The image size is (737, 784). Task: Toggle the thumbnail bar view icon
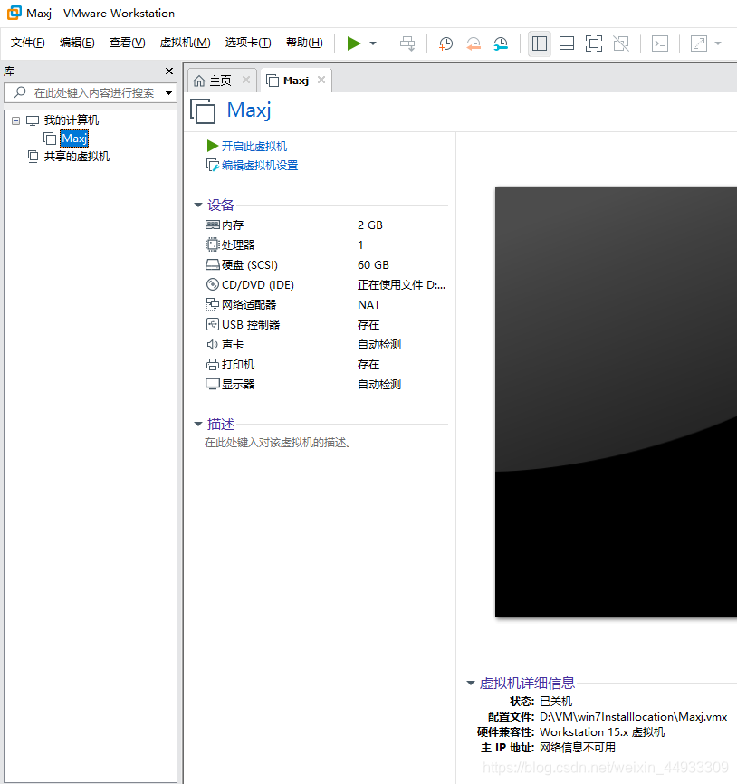pyautogui.click(x=567, y=43)
